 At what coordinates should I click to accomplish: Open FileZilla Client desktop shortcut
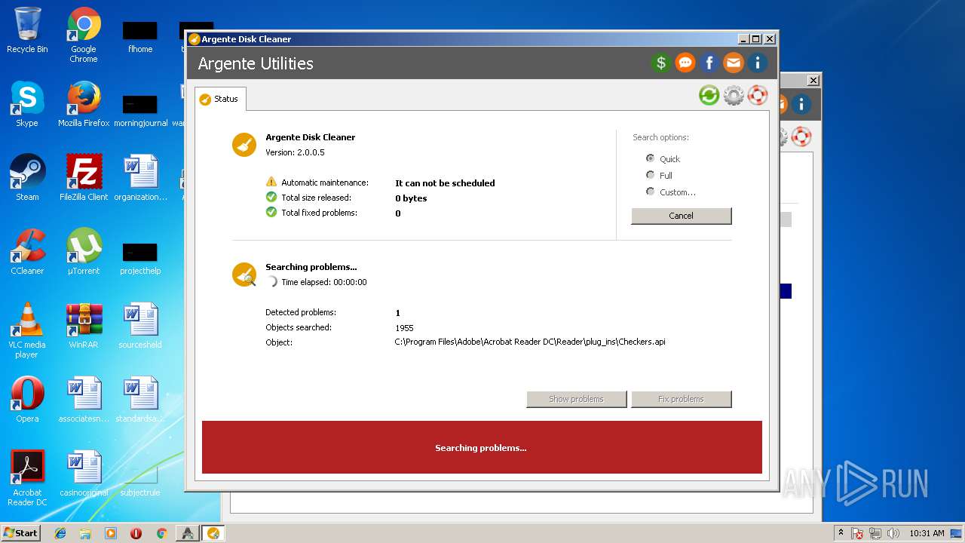(84, 178)
